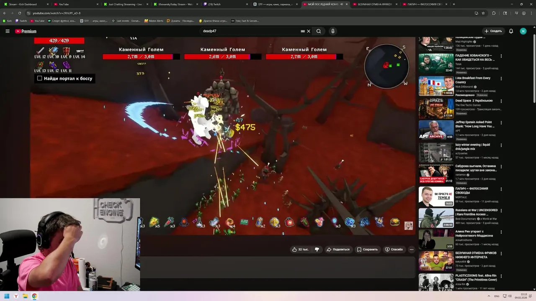Viewport: 536px width, 301px height.
Task: Open the lazy winter evening liquid dnb title
Action: [x=473, y=147]
